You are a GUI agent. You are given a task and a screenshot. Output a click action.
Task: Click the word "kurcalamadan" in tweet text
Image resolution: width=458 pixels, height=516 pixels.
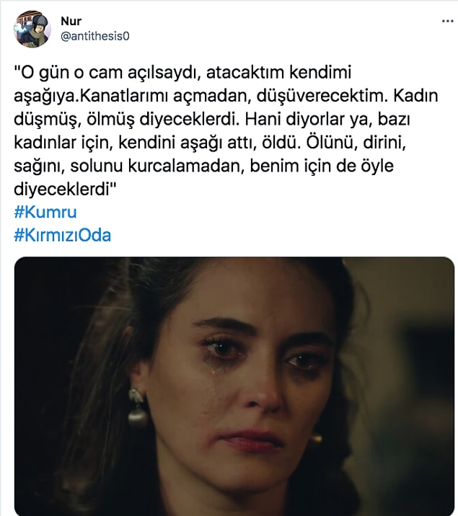[186, 166]
